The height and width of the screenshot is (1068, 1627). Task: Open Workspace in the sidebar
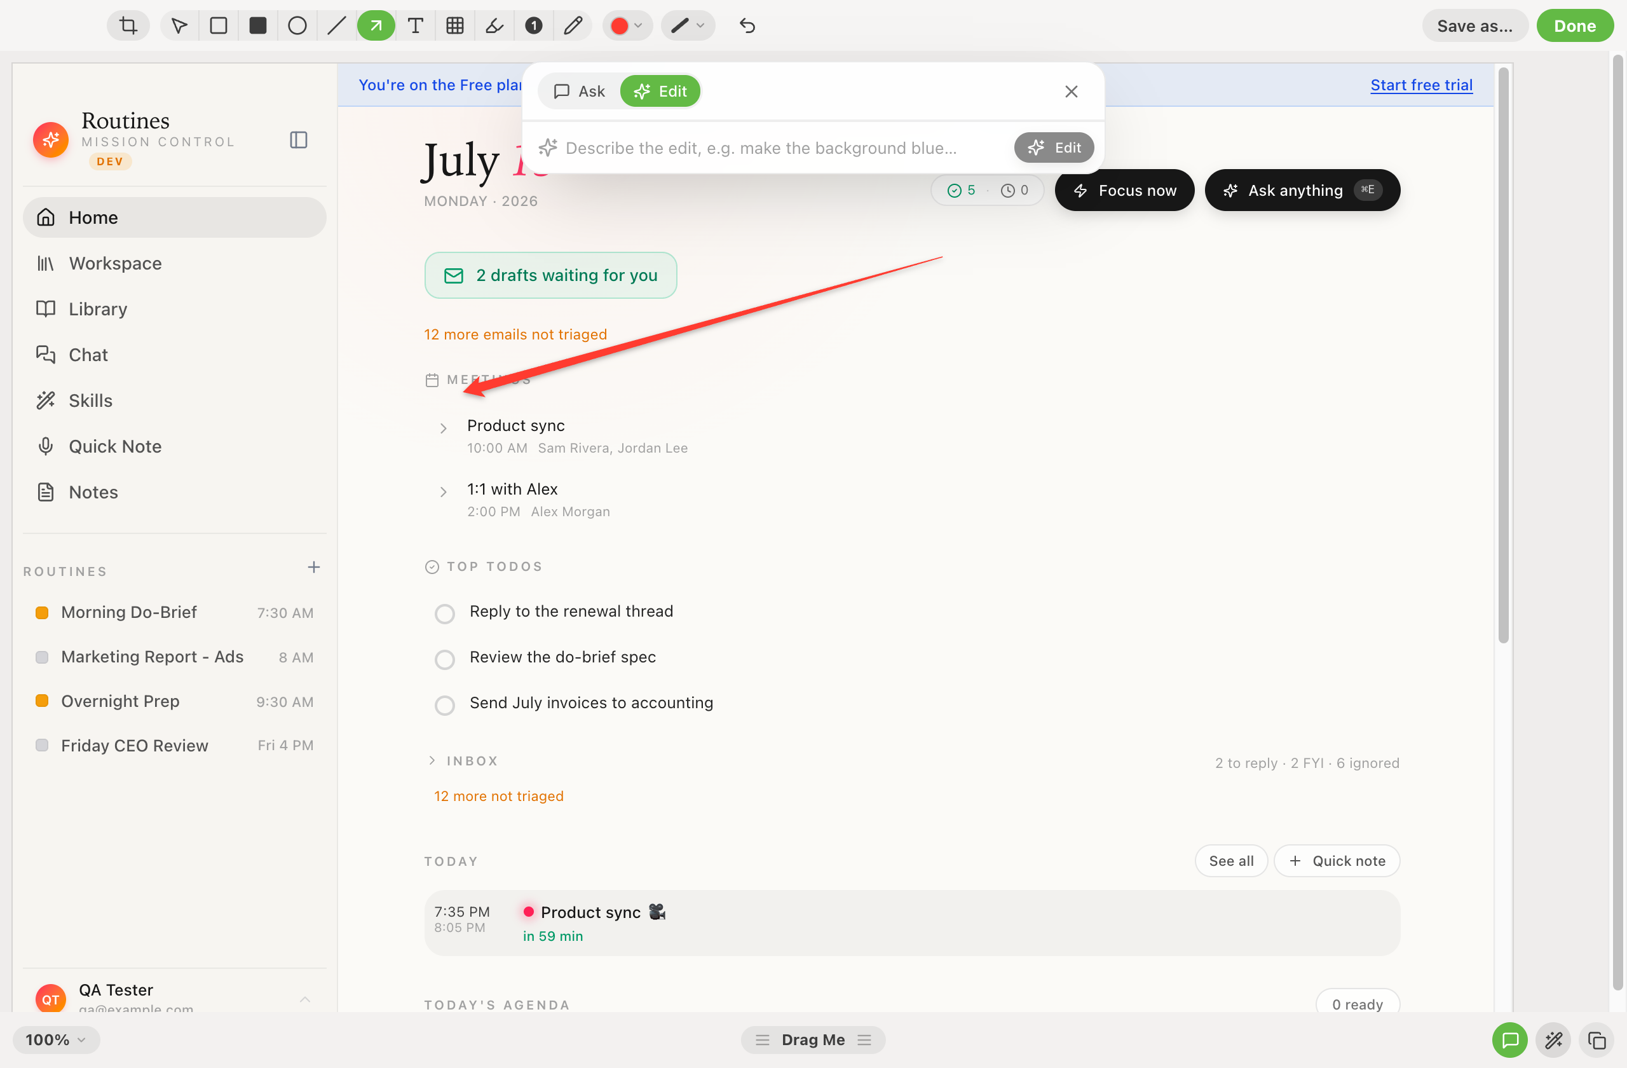[x=174, y=263]
